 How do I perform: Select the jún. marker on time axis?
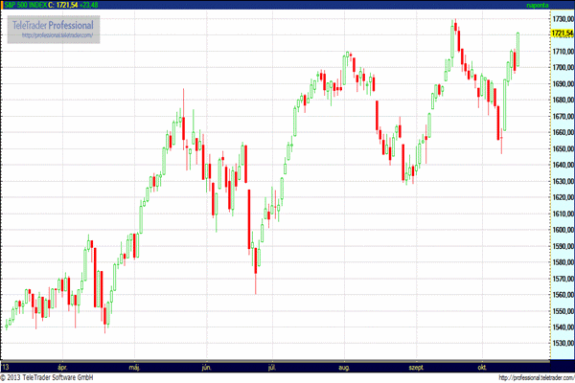206,367
